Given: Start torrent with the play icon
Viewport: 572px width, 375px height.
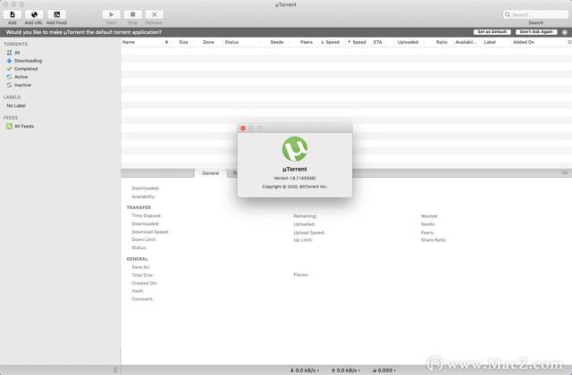Looking at the screenshot, I should [111, 14].
